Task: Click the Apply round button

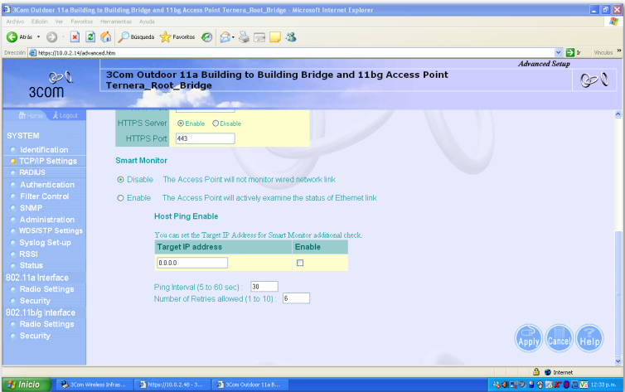Action: click(x=529, y=337)
